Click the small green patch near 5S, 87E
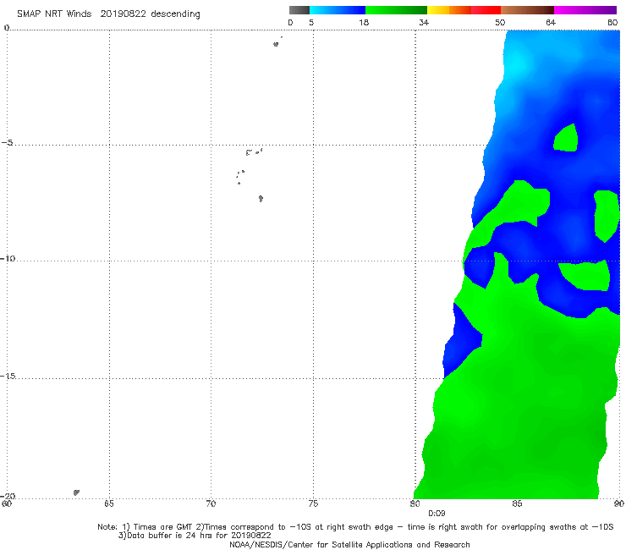 566,139
